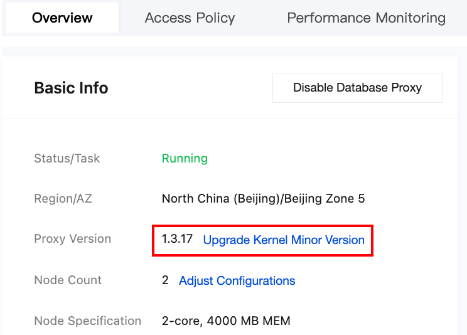
Task: Open the Adjust Configurations link
Action: (x=237, y=280)
